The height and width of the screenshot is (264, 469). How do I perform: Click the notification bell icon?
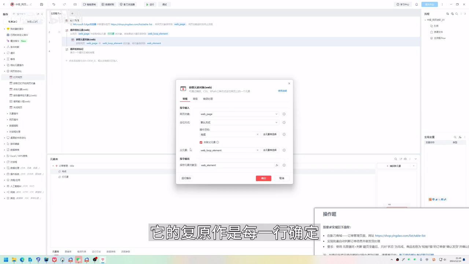pos(417,4)
